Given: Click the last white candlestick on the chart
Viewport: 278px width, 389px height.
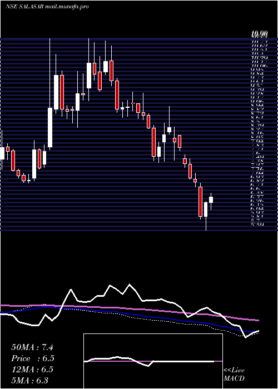Looking at the screenshot, I should tap(211, 200).
